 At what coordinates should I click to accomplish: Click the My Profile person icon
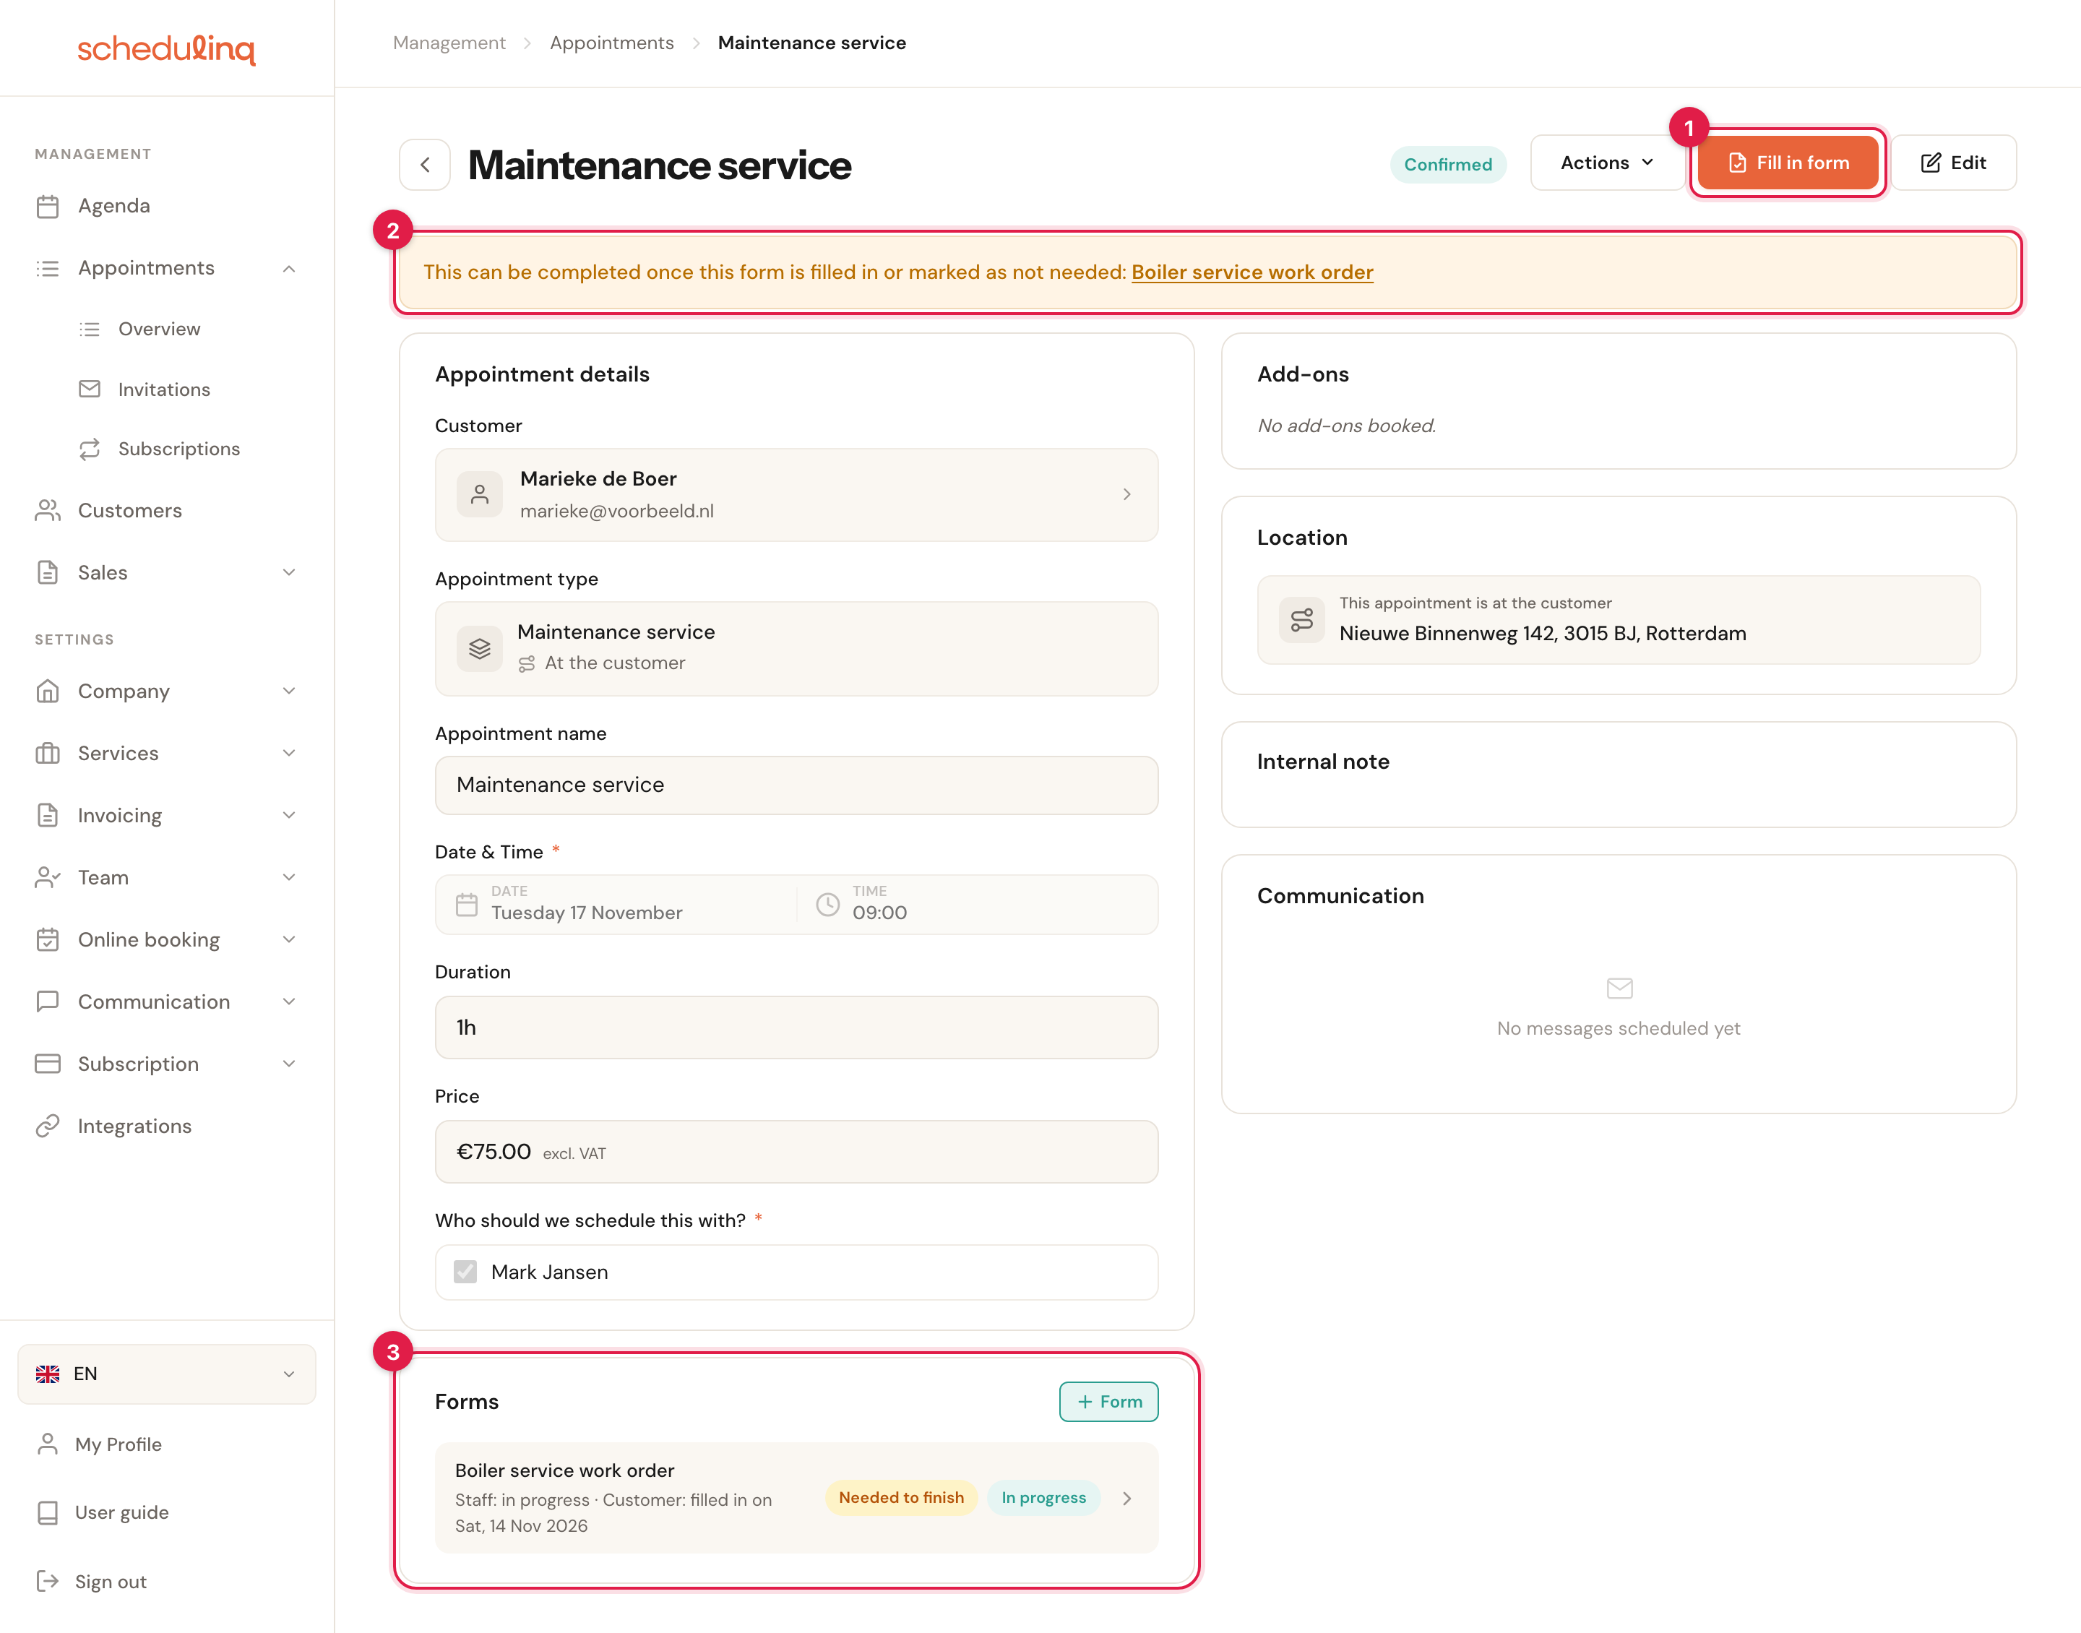[x=47, y=1444]
